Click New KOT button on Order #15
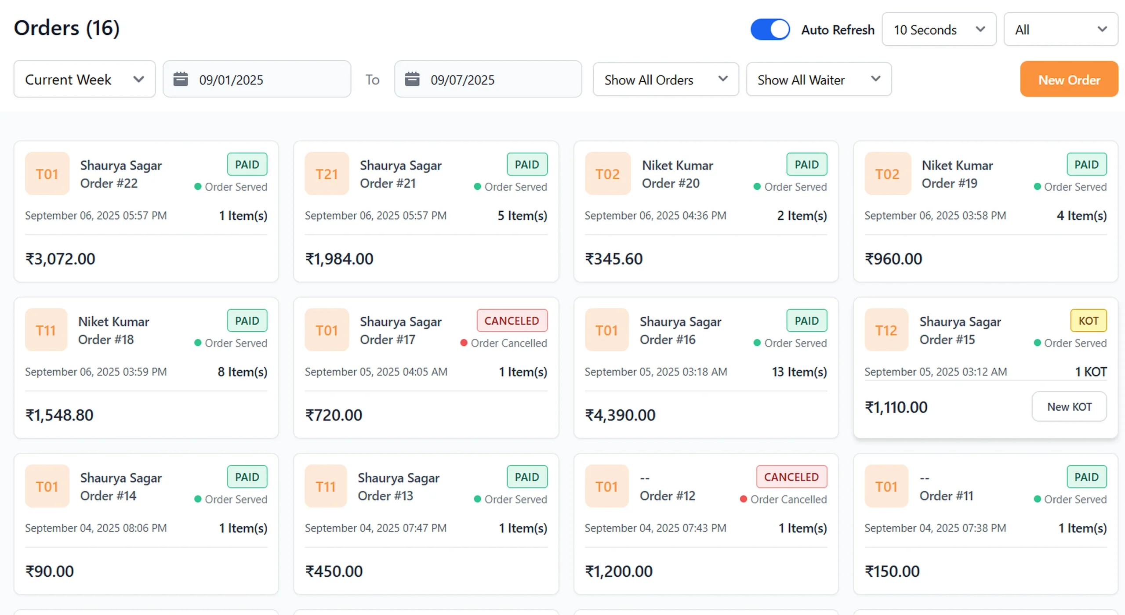 (1069, 407)
